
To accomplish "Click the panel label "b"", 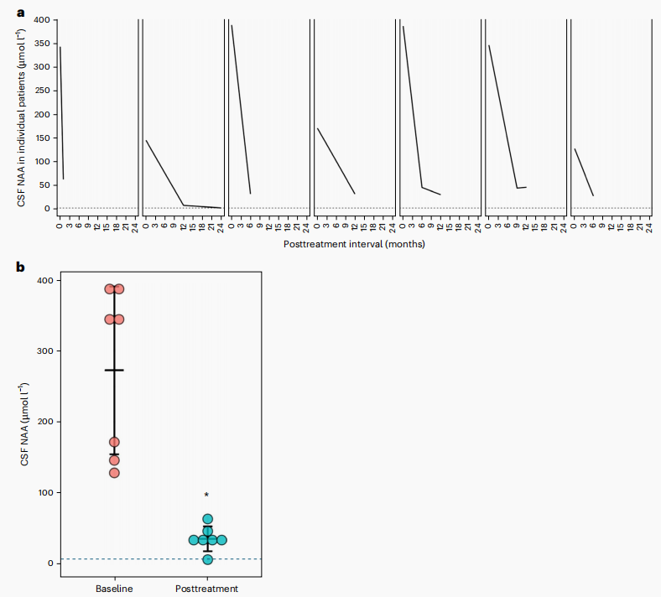I will click(x=21, y=267).
